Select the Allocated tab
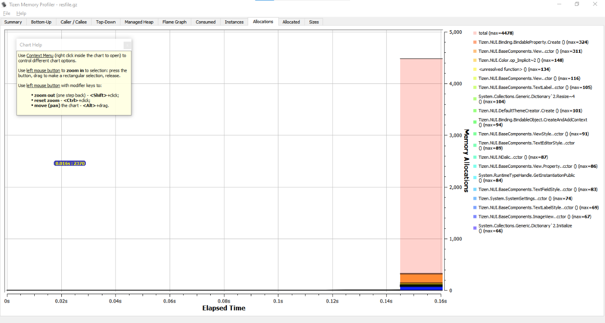Viewport: 605px width, 323px height. (x=291, y=21)
